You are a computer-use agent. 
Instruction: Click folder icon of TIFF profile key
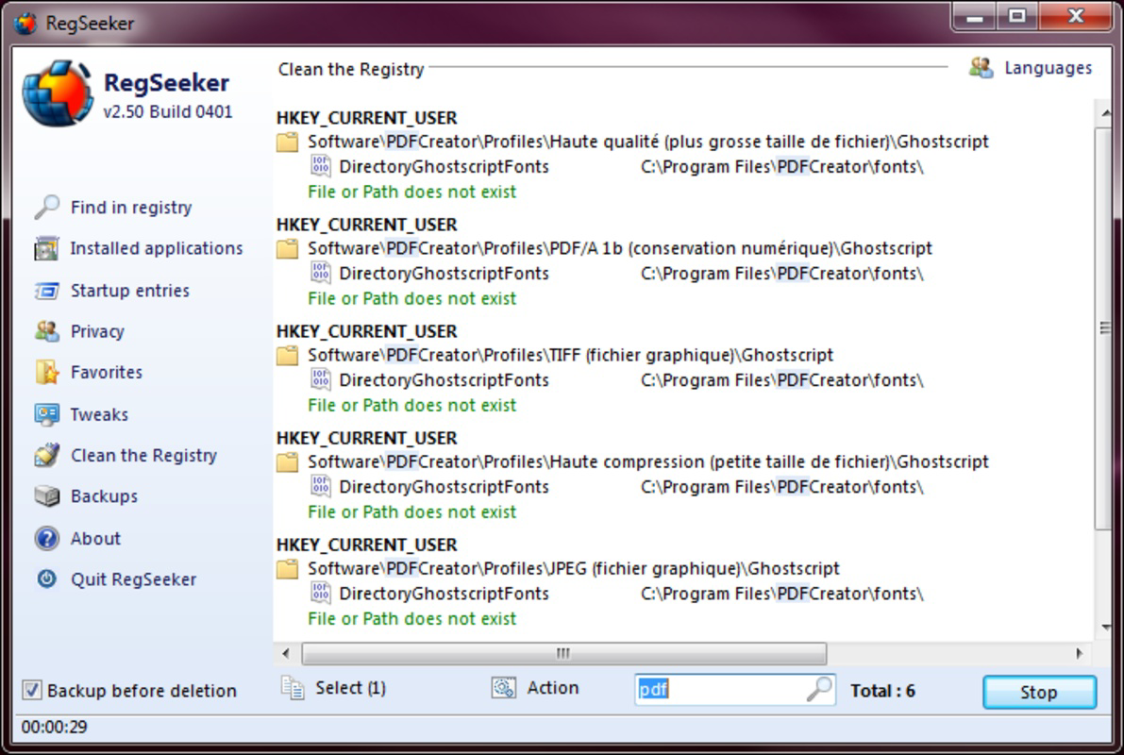click(288, 356)
